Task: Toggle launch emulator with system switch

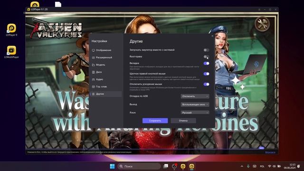Action: pos(206,50)
